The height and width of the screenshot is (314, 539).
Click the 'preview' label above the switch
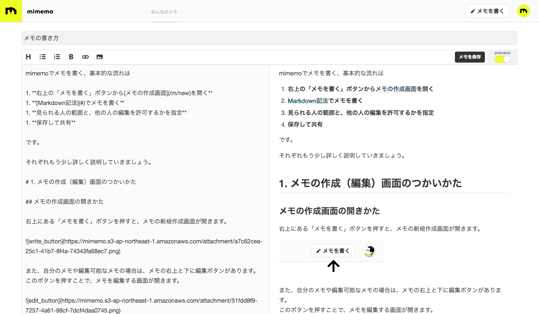pyautogui.click(x=502, y=53)
